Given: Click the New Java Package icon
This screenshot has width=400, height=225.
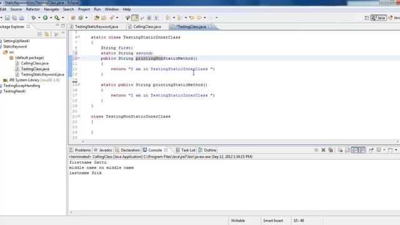Looking at the screenshot, I should pos(73,17).
